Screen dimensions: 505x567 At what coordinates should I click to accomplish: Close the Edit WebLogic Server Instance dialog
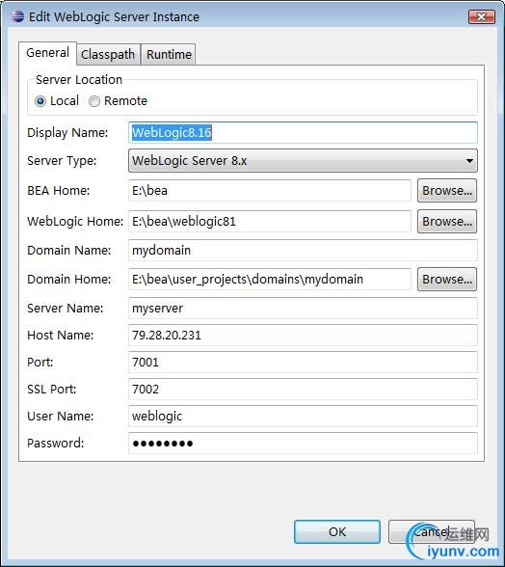tap(481, 16)
